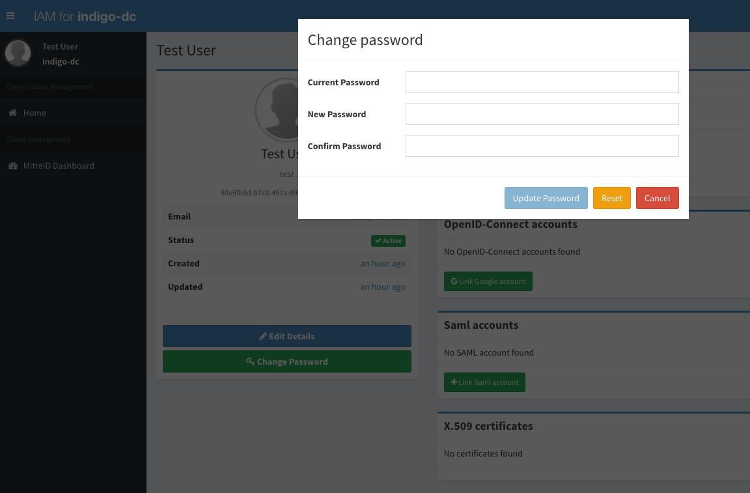Click the Reset button in the dialog
Image resolution: width=750 pixels, height=493 pixels.
coord(611,198)
